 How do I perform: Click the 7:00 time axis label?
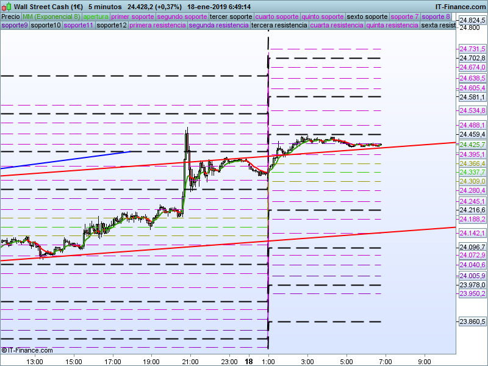point(386,362)
